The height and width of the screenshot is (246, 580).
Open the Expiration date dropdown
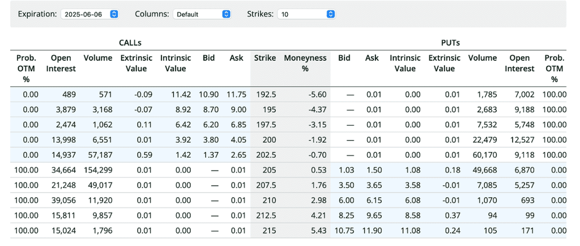pyautogui.click(x=89, y=14)
